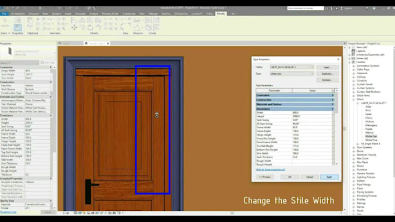Screen dimensions: 395x222
Task: Collapse the Doors node in Project Browser
Action: point(354,99)
